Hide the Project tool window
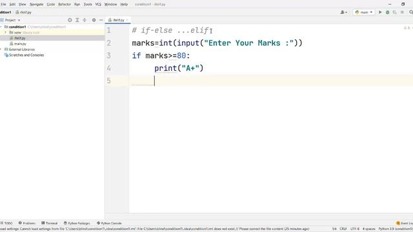 coord(101,20)
